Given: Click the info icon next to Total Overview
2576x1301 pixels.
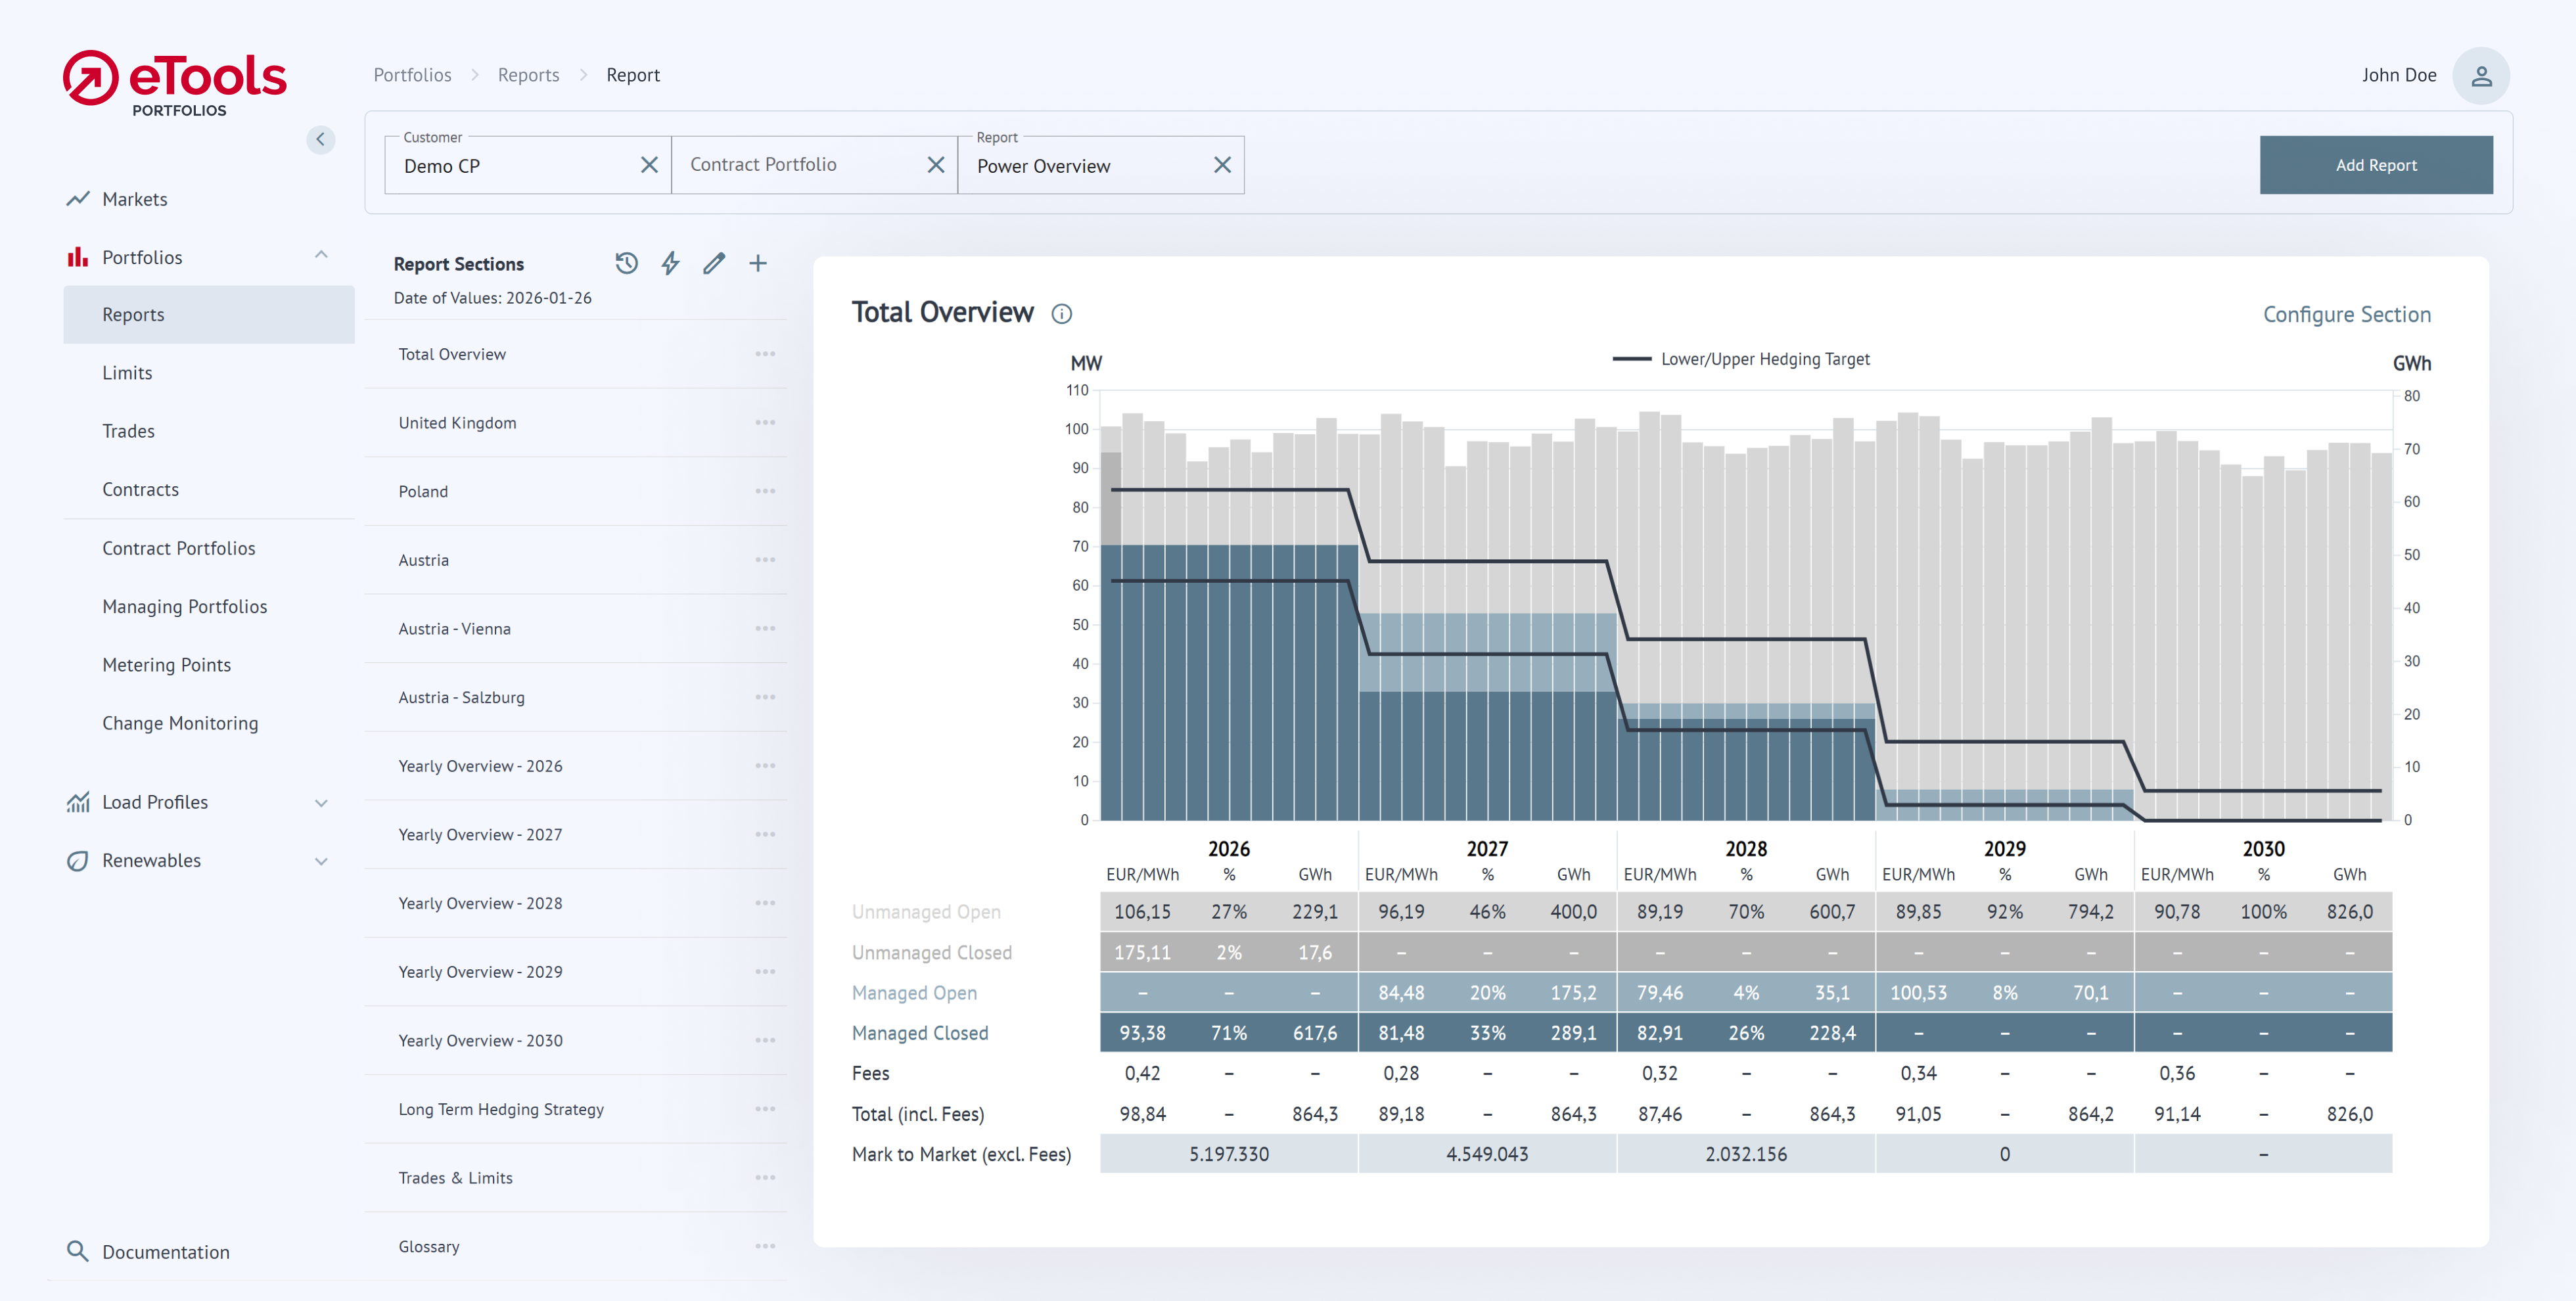Looking at the screenshot, I should (x=1061, y=314).
